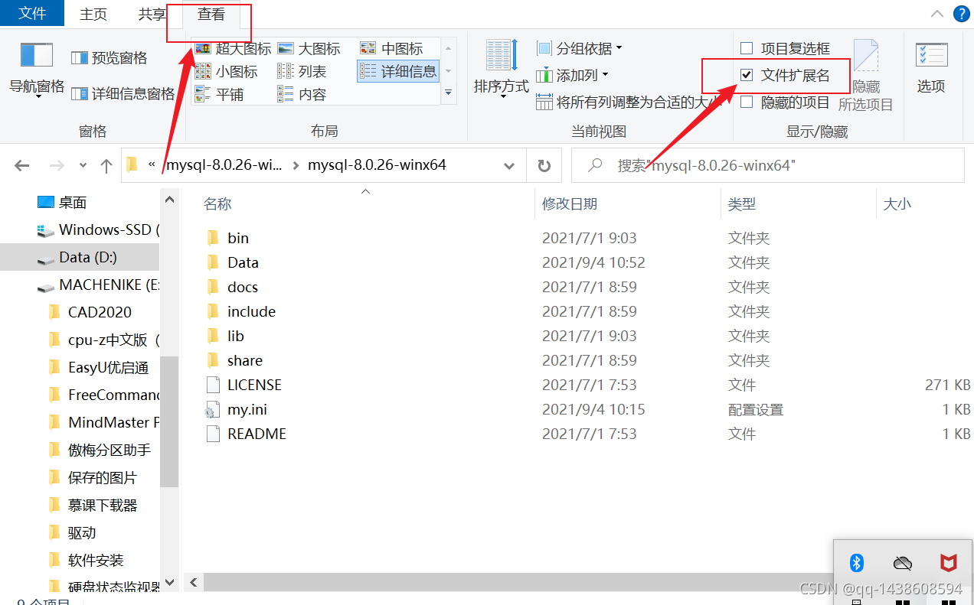Click the Bluetooth tray icon
Screen dimensions: 974x605
click(x=857, y=563)
